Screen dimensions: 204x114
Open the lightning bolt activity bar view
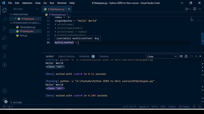(x=4, y=65)
